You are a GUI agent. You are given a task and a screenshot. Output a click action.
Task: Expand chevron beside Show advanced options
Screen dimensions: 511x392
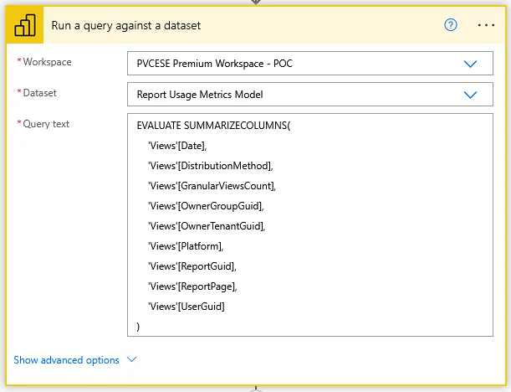coord(131,359)
